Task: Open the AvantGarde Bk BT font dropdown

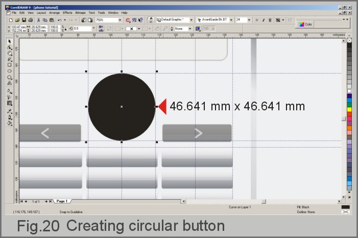Action: [231, 20]
